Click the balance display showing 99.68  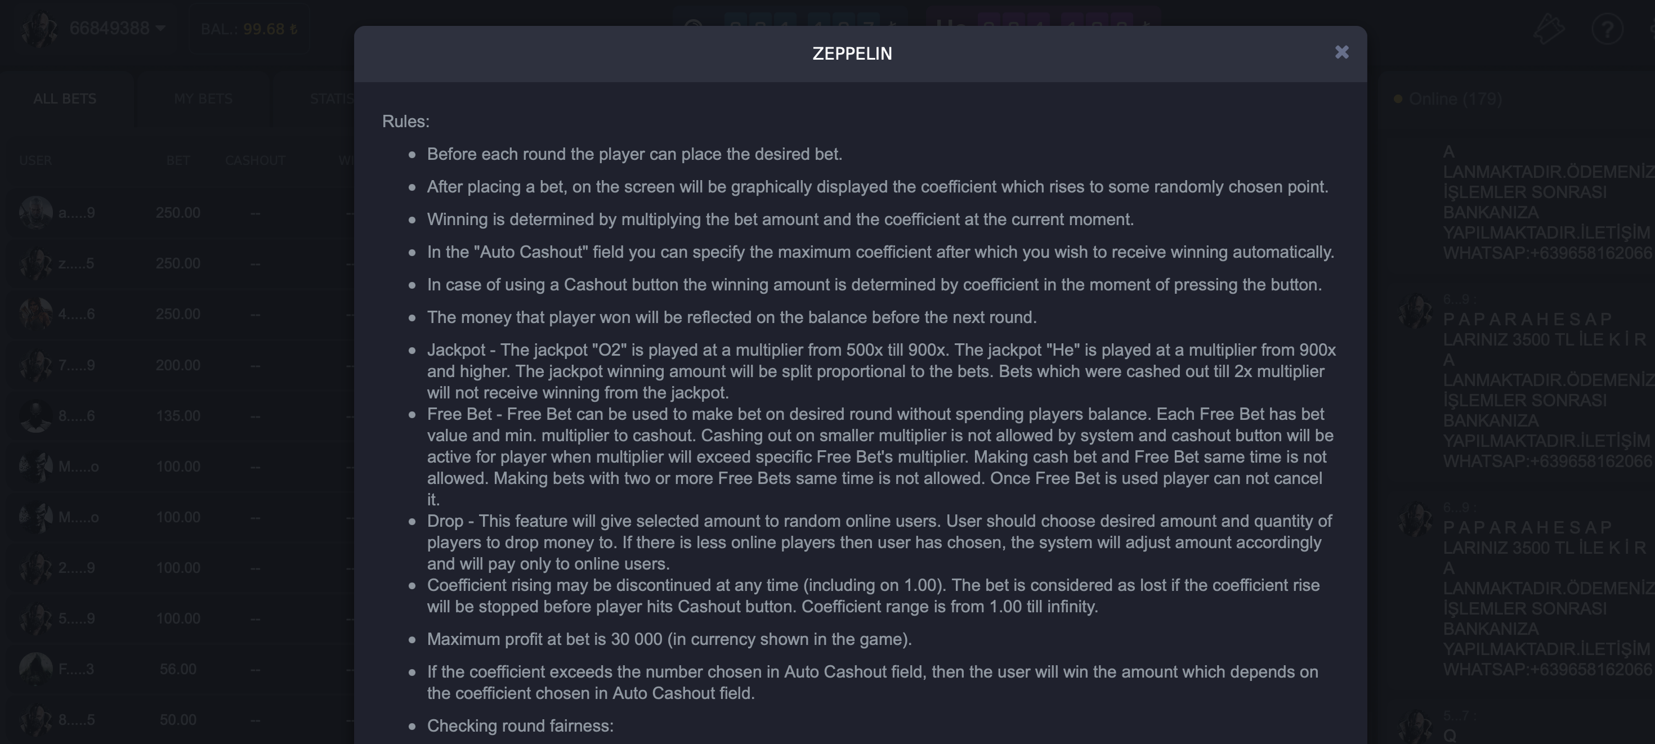tap(249, 29)
